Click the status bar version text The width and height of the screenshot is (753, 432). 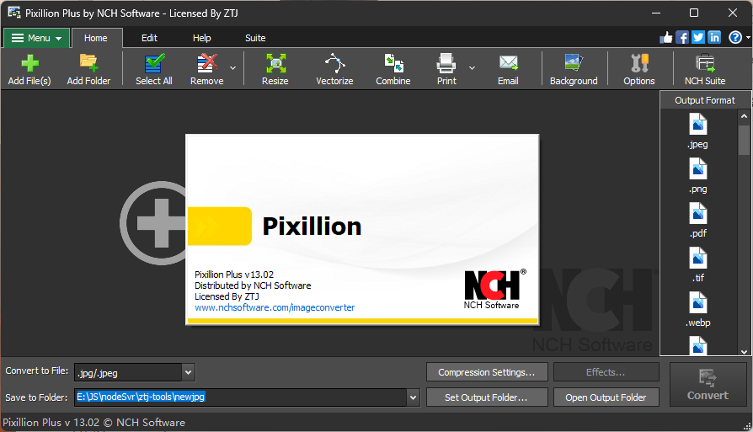pos(94,423)
